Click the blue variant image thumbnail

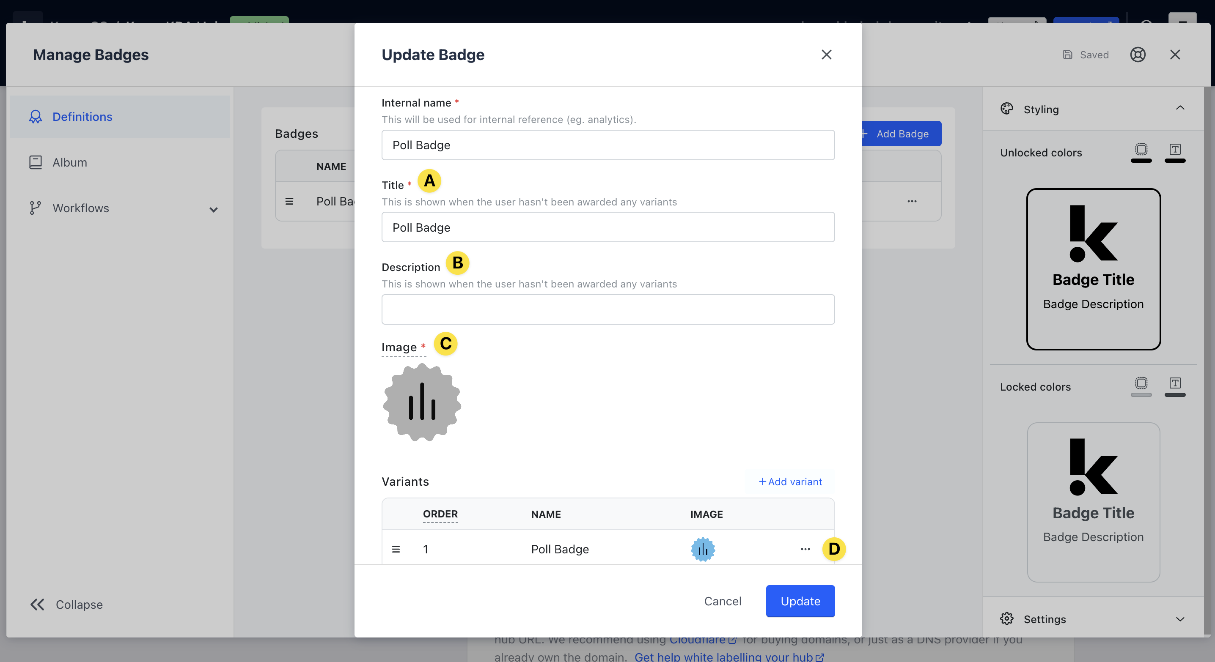click(x=702, y=549)
